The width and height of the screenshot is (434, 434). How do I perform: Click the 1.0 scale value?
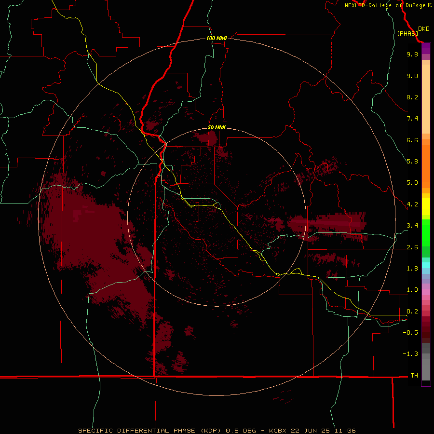pos(412,290)
